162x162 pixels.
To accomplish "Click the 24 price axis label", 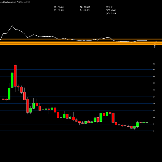I will pyautogui.click(x=154, y=104).
